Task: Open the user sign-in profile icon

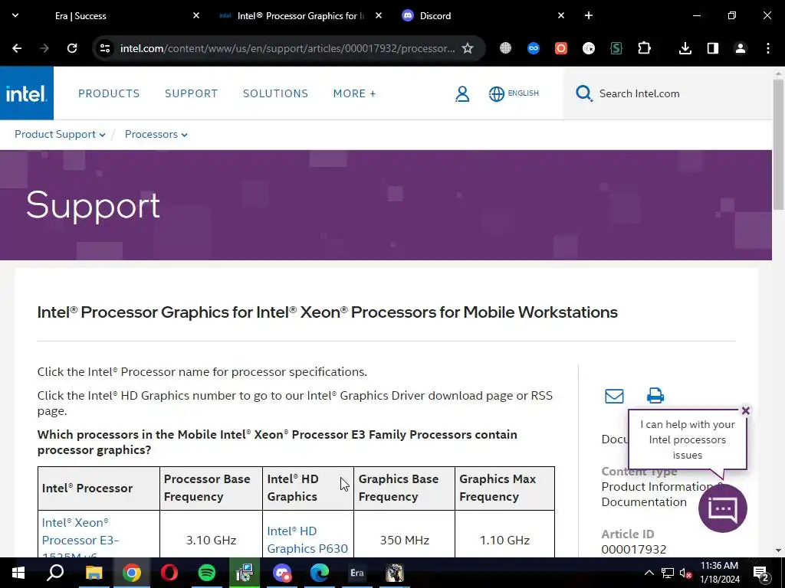Action: point(462,93)
